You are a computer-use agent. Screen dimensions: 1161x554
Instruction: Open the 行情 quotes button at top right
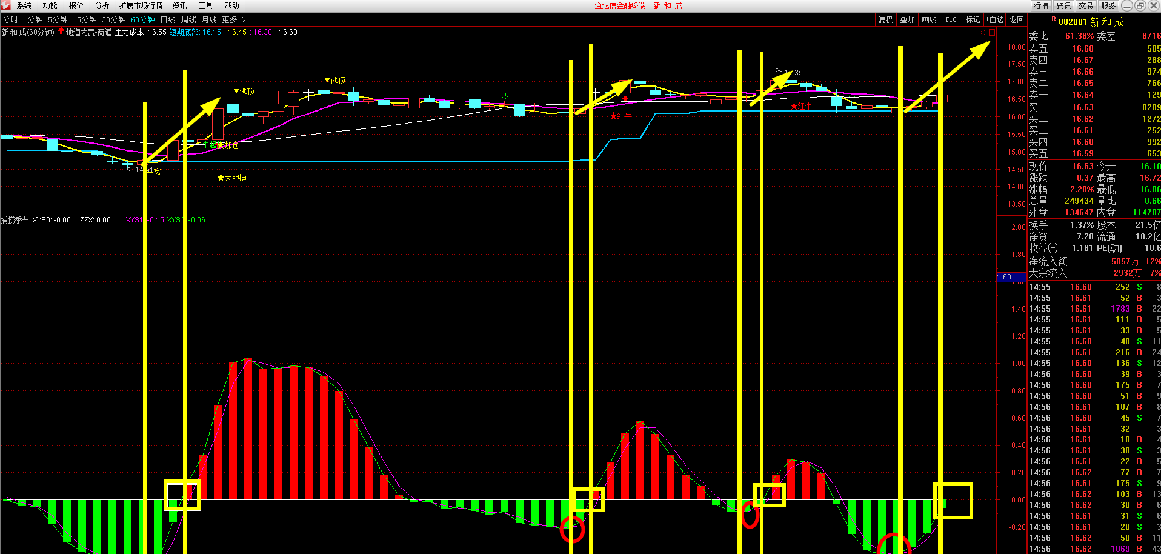pyautogui.click(x=1042, y=5)
